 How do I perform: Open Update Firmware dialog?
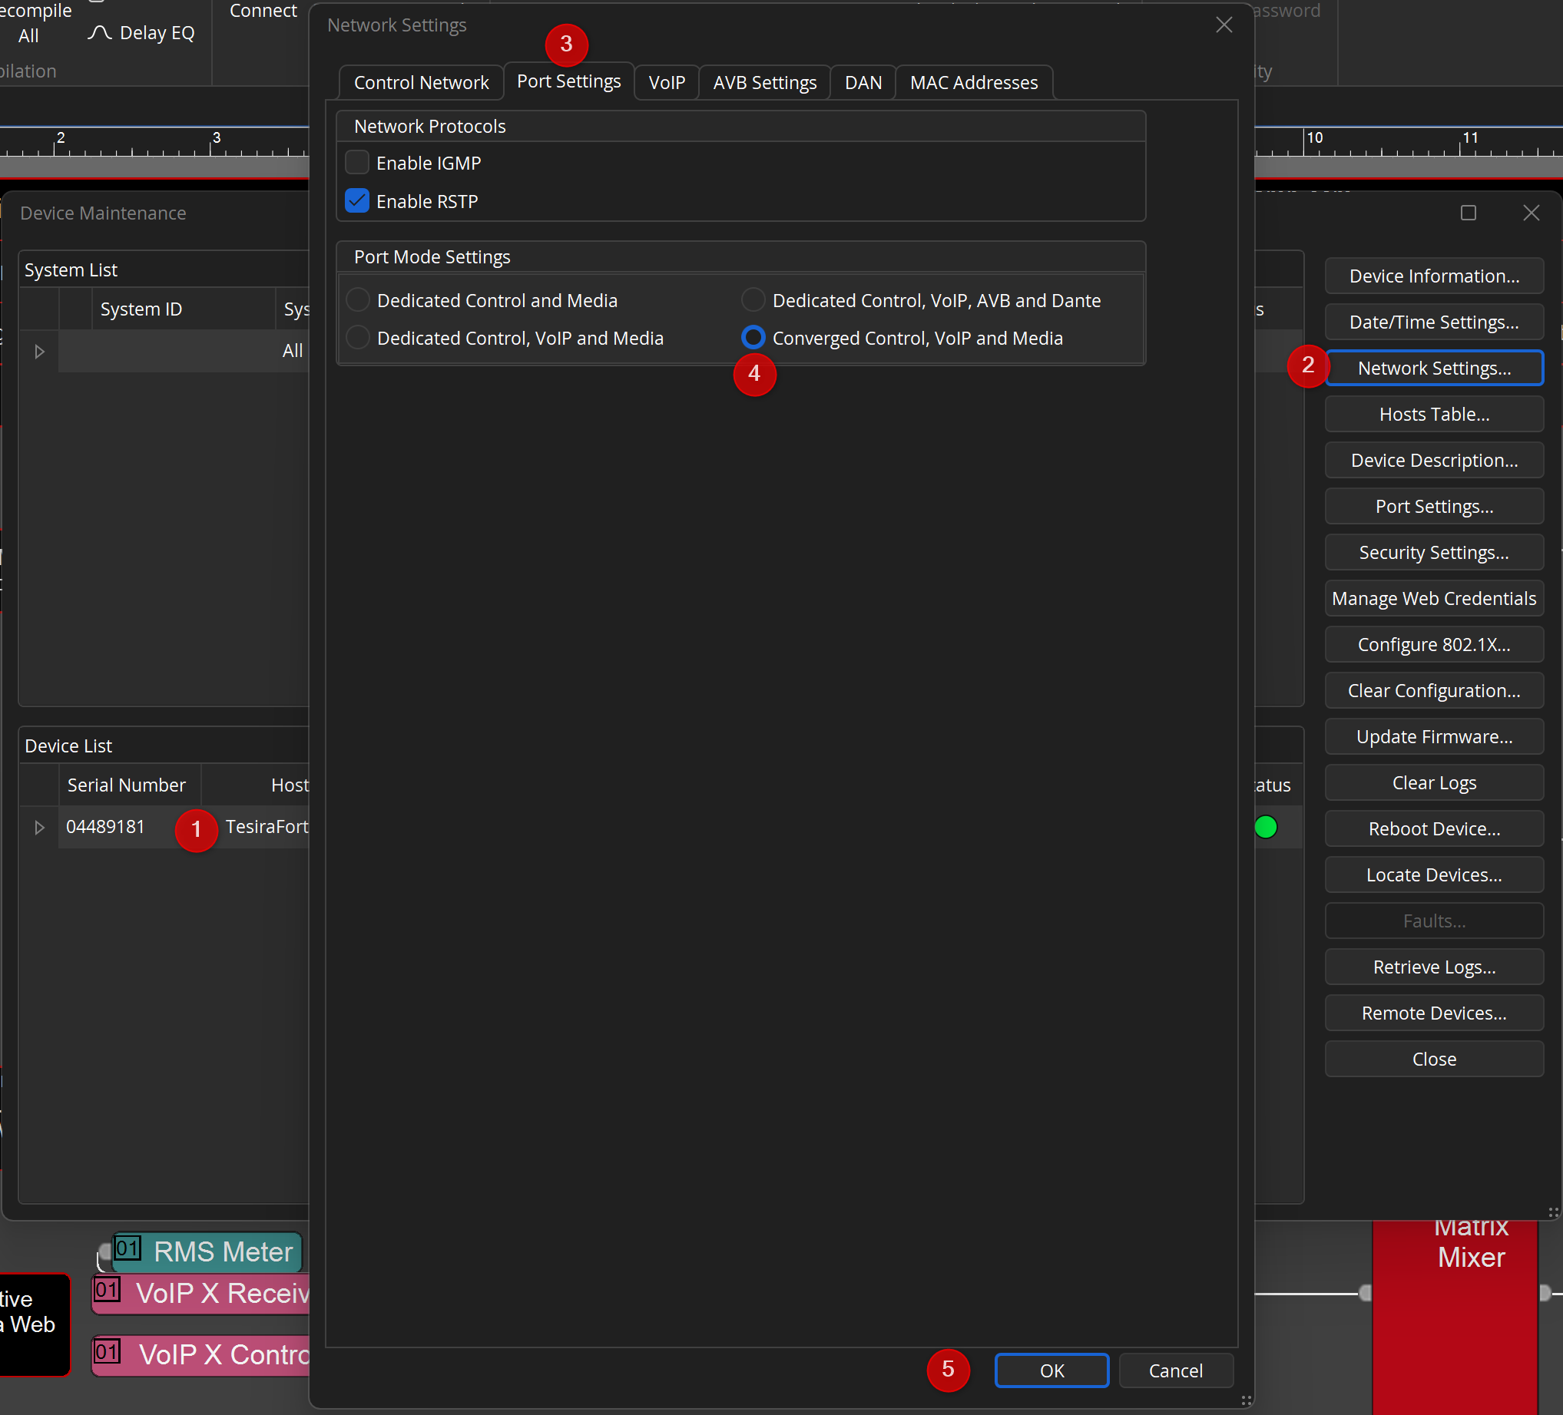1433,737
